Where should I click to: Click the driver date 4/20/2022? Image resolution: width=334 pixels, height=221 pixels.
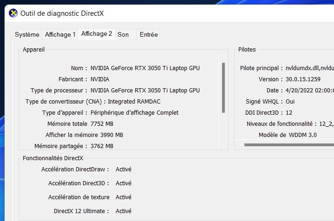[310, 90]
